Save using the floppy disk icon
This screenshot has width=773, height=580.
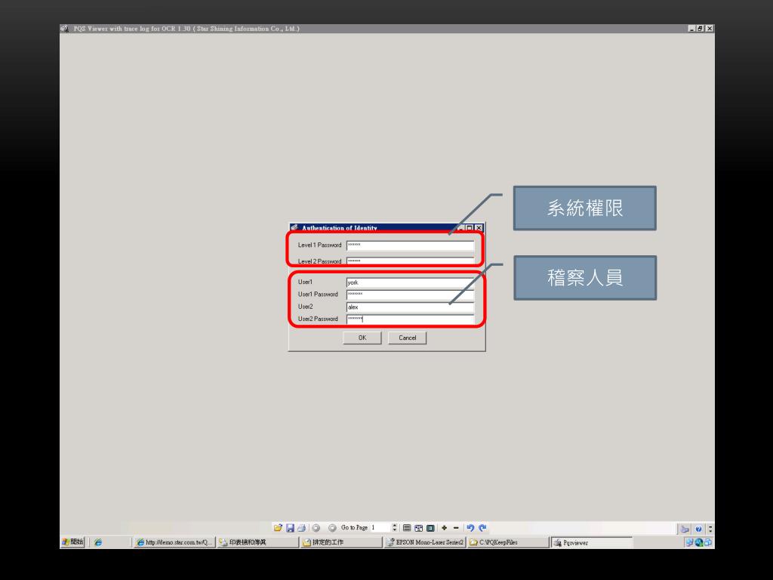coord(290,528)
